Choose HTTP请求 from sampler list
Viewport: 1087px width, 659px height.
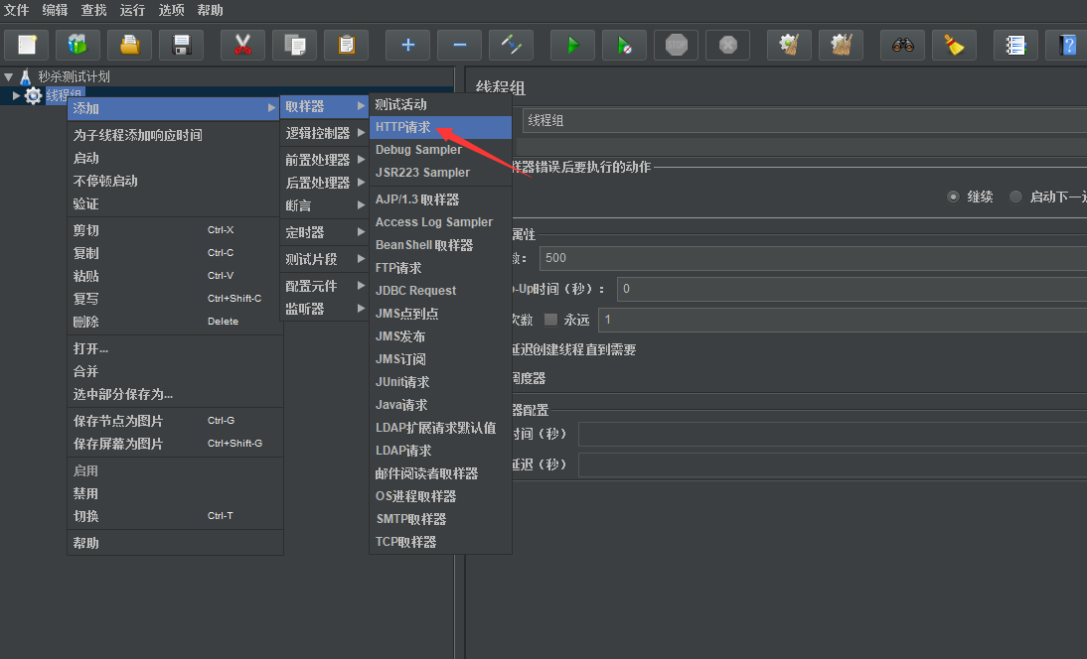[440, 127]
